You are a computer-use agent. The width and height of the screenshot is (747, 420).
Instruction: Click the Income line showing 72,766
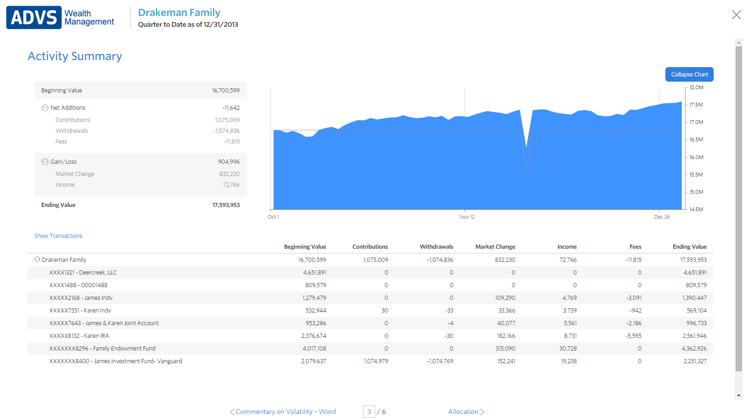pyautogui.click(x=140, y=185)
